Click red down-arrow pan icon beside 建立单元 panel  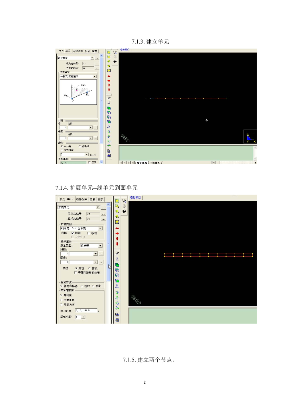[x=109, y=90]
